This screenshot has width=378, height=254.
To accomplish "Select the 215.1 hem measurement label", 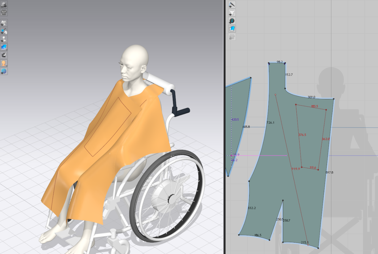I will click(x=305, y=242).
